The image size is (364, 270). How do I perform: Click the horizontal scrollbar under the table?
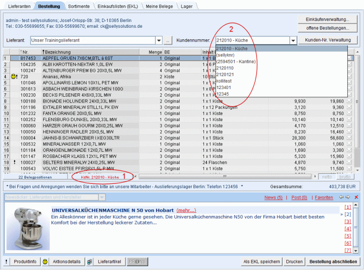click(225, 177)
